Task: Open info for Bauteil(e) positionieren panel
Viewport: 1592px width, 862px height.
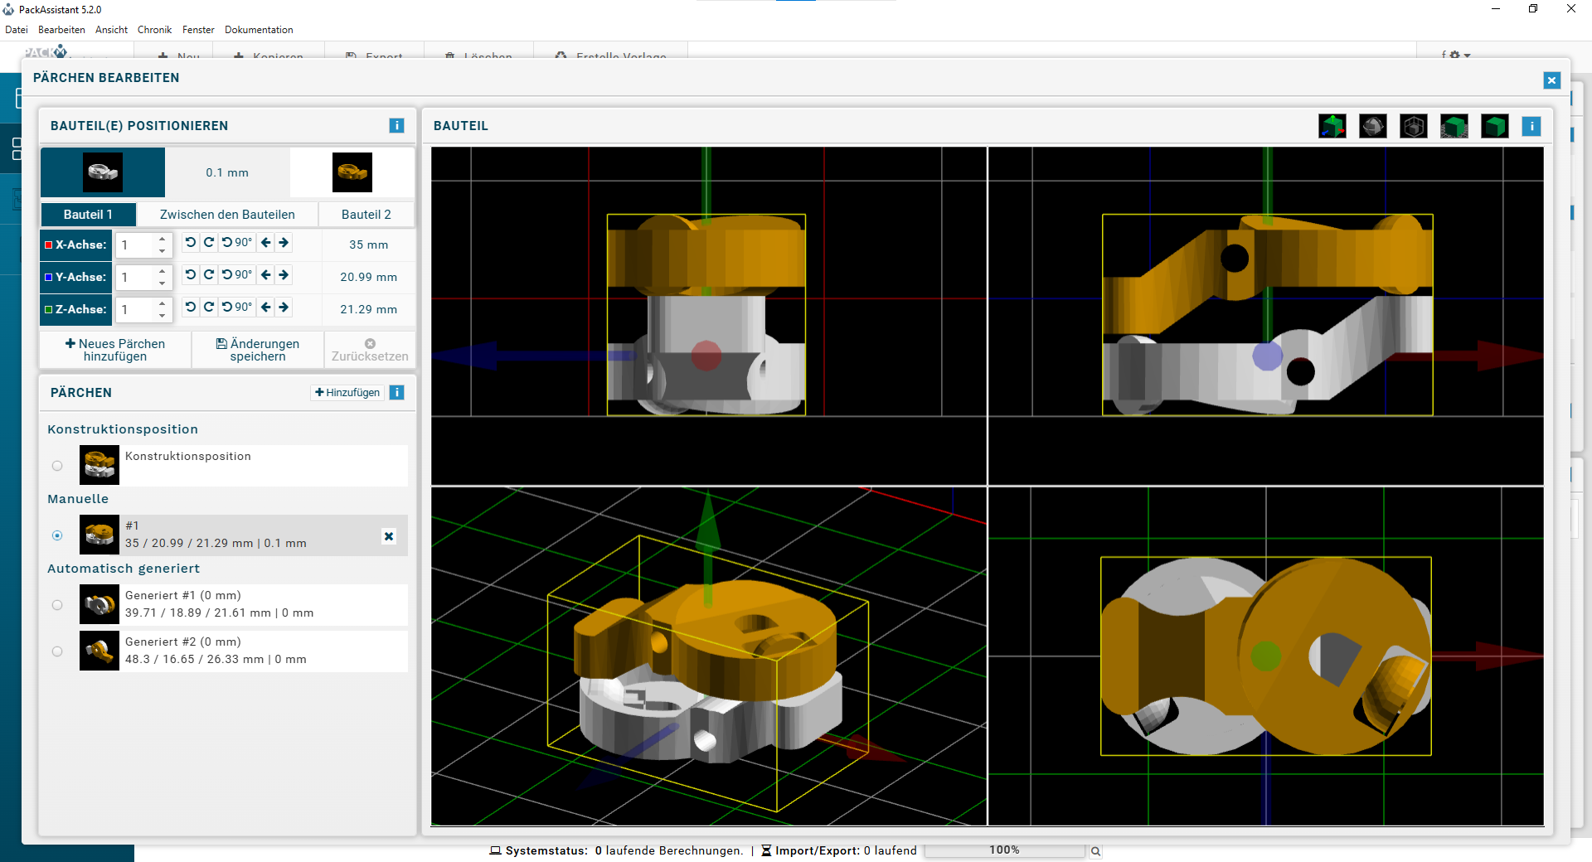Action: pyautogui.click(x=396, y=125)
